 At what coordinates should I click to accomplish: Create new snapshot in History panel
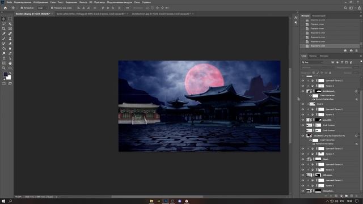point(351,50)
